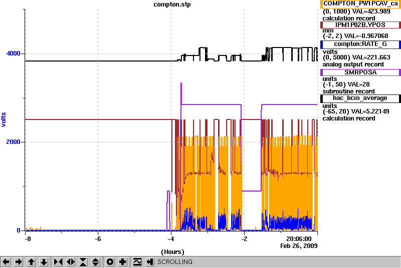
Task: Click the volts y-axis label
Action: (4, 119)
